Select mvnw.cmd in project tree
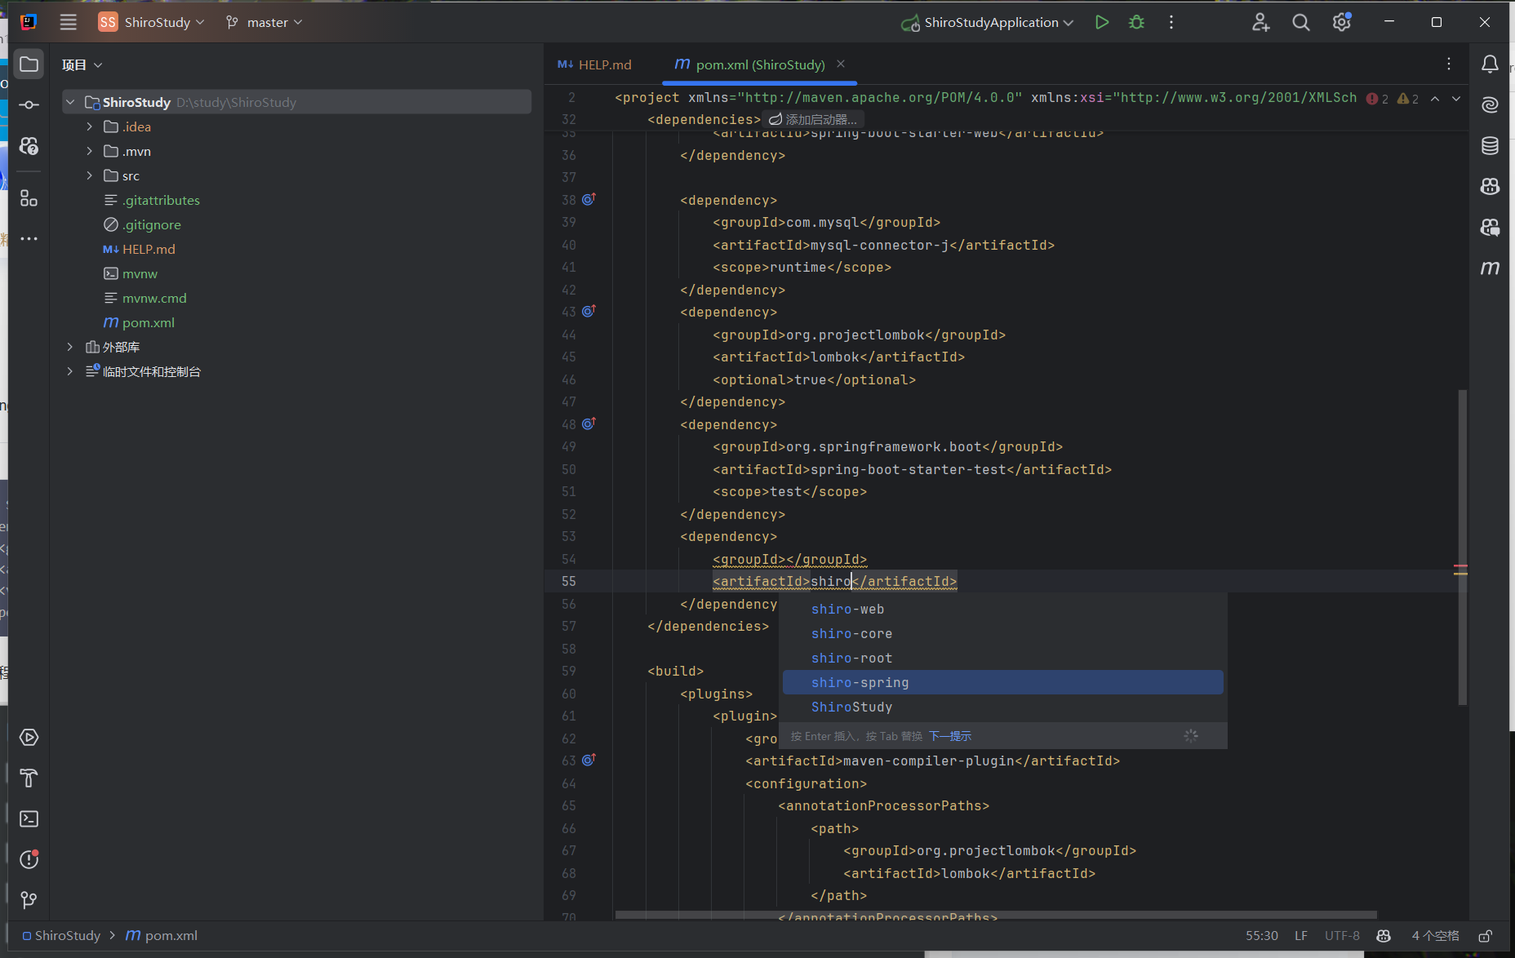 154,298
